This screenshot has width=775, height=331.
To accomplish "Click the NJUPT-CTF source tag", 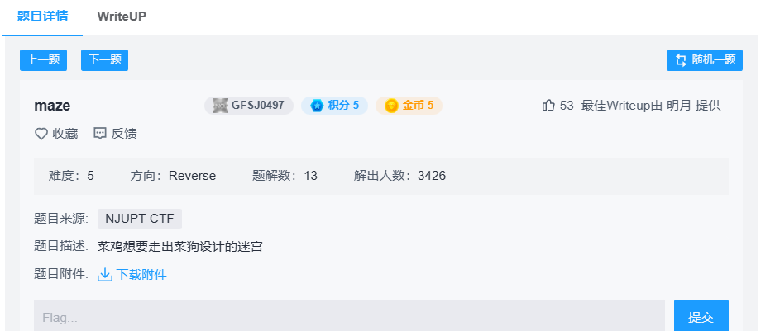I will click(140, 219).
